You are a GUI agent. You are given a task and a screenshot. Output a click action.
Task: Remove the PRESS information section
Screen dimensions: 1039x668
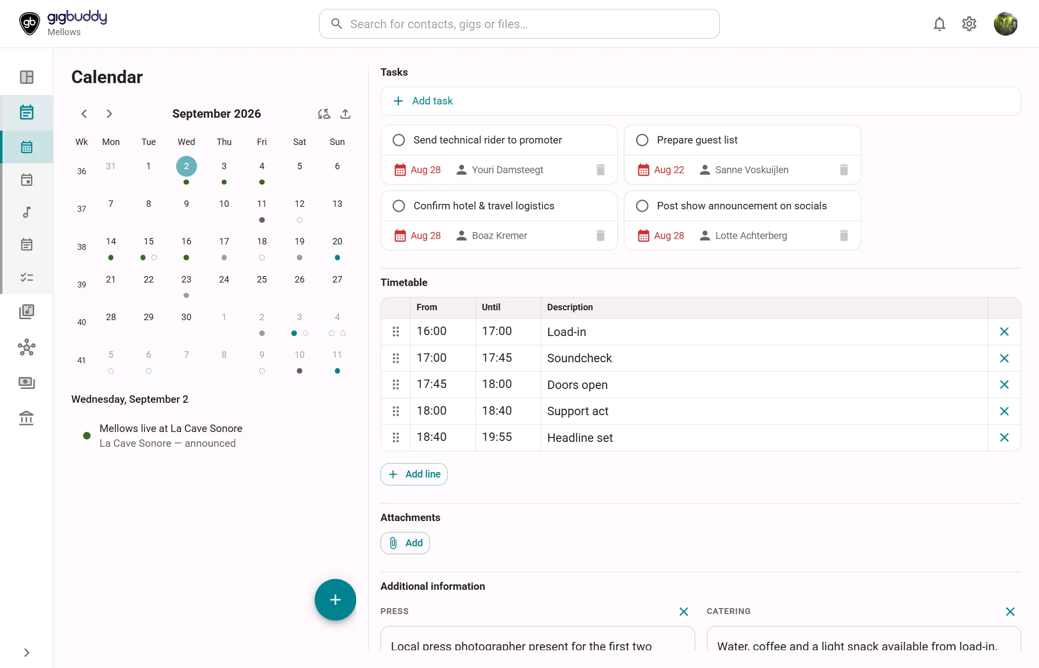coord(684,612)
